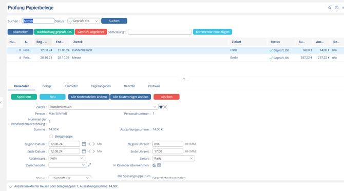This screenshot has height=191, width=344.
Task: Open the Zielort dropdown Paris
Action: click(x=174, y=158)
